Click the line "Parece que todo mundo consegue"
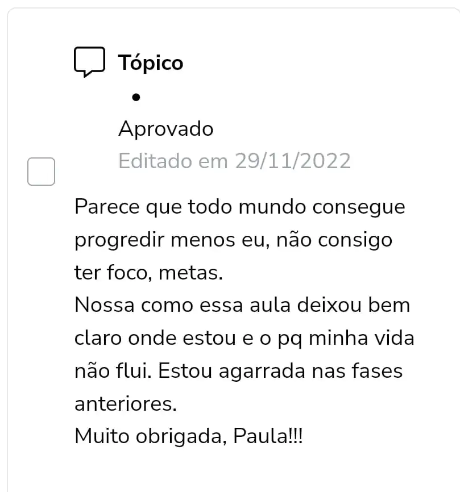 (239, 206)
